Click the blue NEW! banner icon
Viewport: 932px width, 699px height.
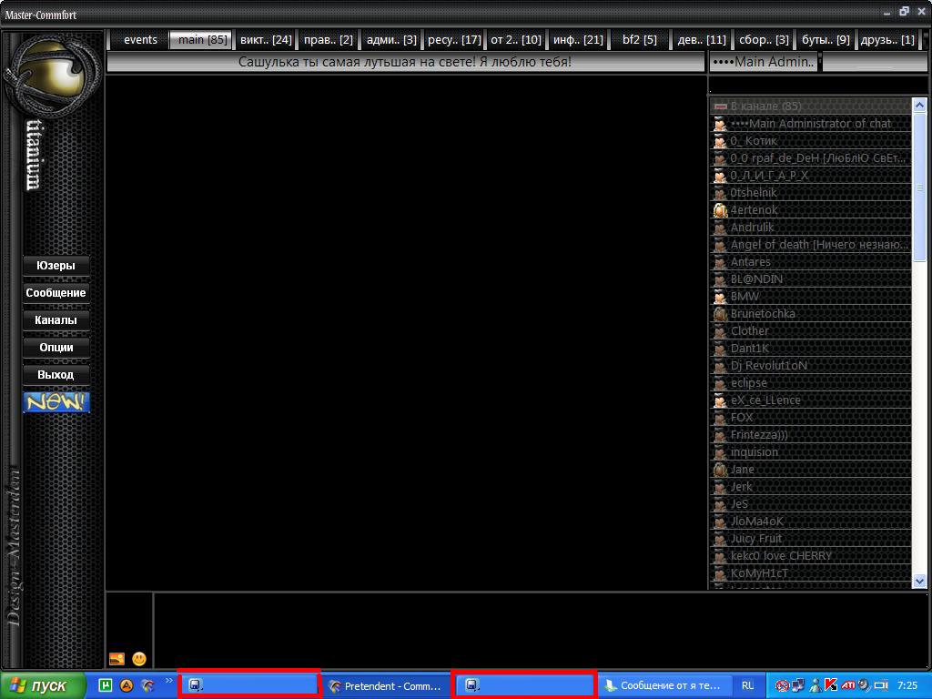click(x=56, y=401)
